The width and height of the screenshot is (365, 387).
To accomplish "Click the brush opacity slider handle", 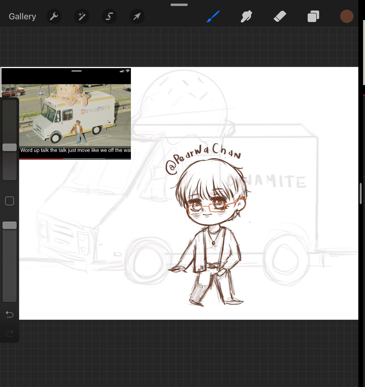I will pyautogui.click(x=10, y=225).
